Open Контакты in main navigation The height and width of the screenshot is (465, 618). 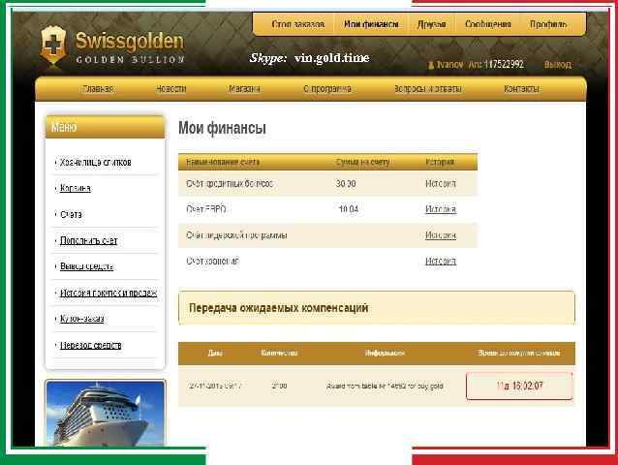point(521,89)
